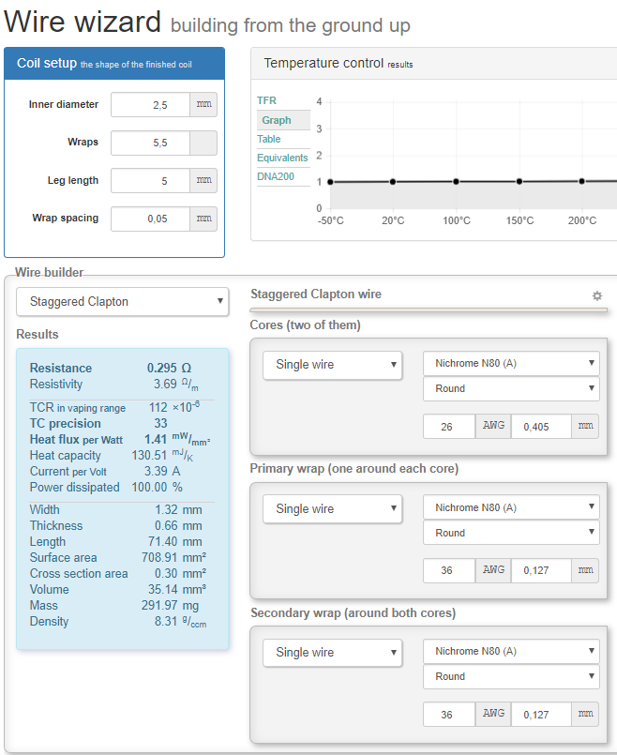Viewport: 617px width, 755px height.
Task: Open the Staggered Clapton wire type dropdown
Action: pyautogui.click(x=122, y=301)
